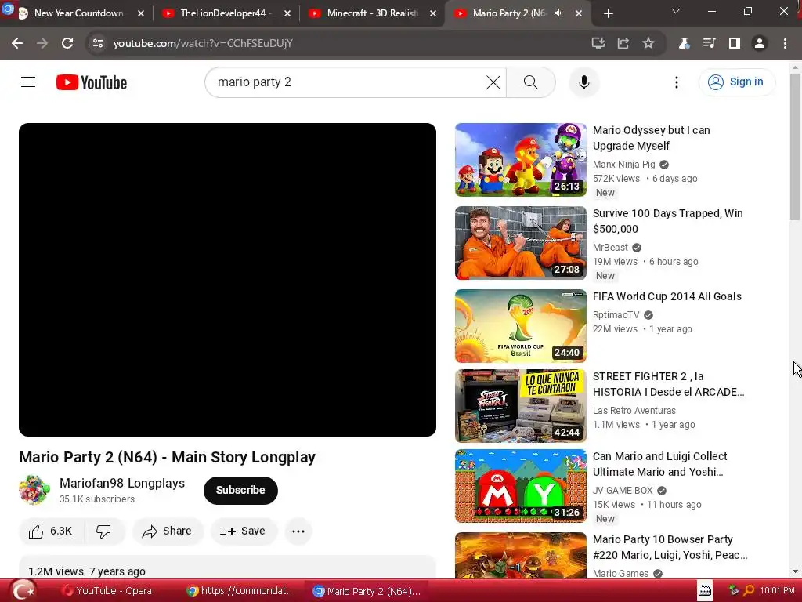Go to the YouTube home logo
The image size is (802, 602).
click(x=92, y=82)
